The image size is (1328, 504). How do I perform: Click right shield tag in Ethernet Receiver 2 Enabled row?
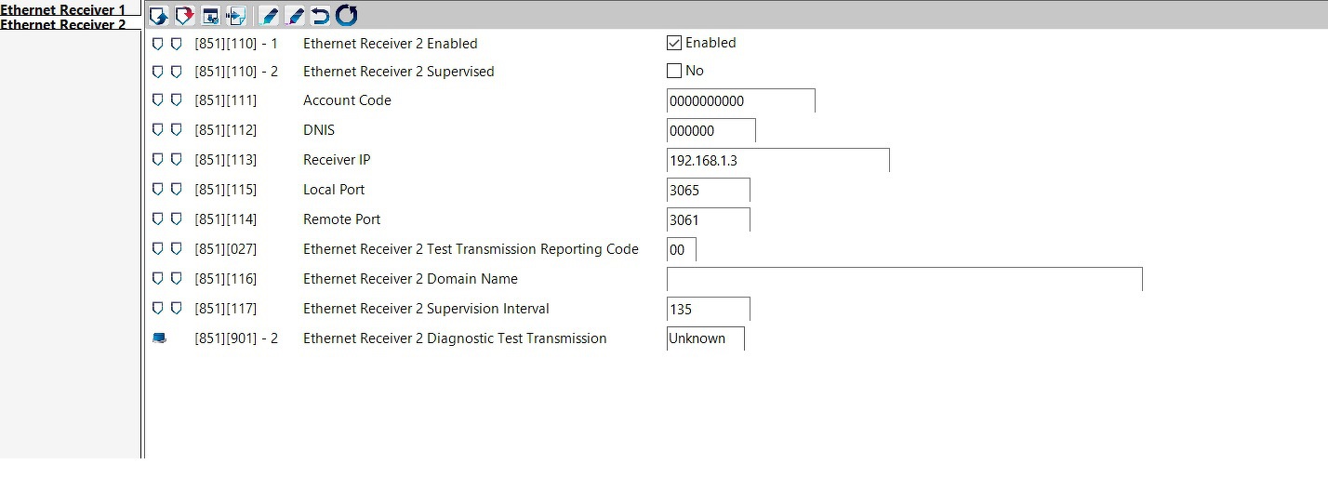coord(176,44)
